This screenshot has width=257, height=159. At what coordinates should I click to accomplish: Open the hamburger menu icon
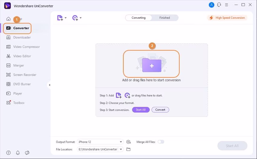226,5
